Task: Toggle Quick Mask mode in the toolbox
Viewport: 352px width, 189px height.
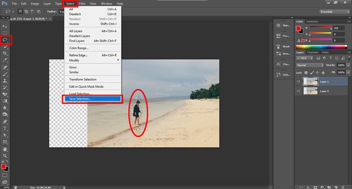Action: [x=5, y=175]
